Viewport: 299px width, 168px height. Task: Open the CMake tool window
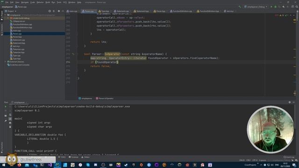pos(85,157)
